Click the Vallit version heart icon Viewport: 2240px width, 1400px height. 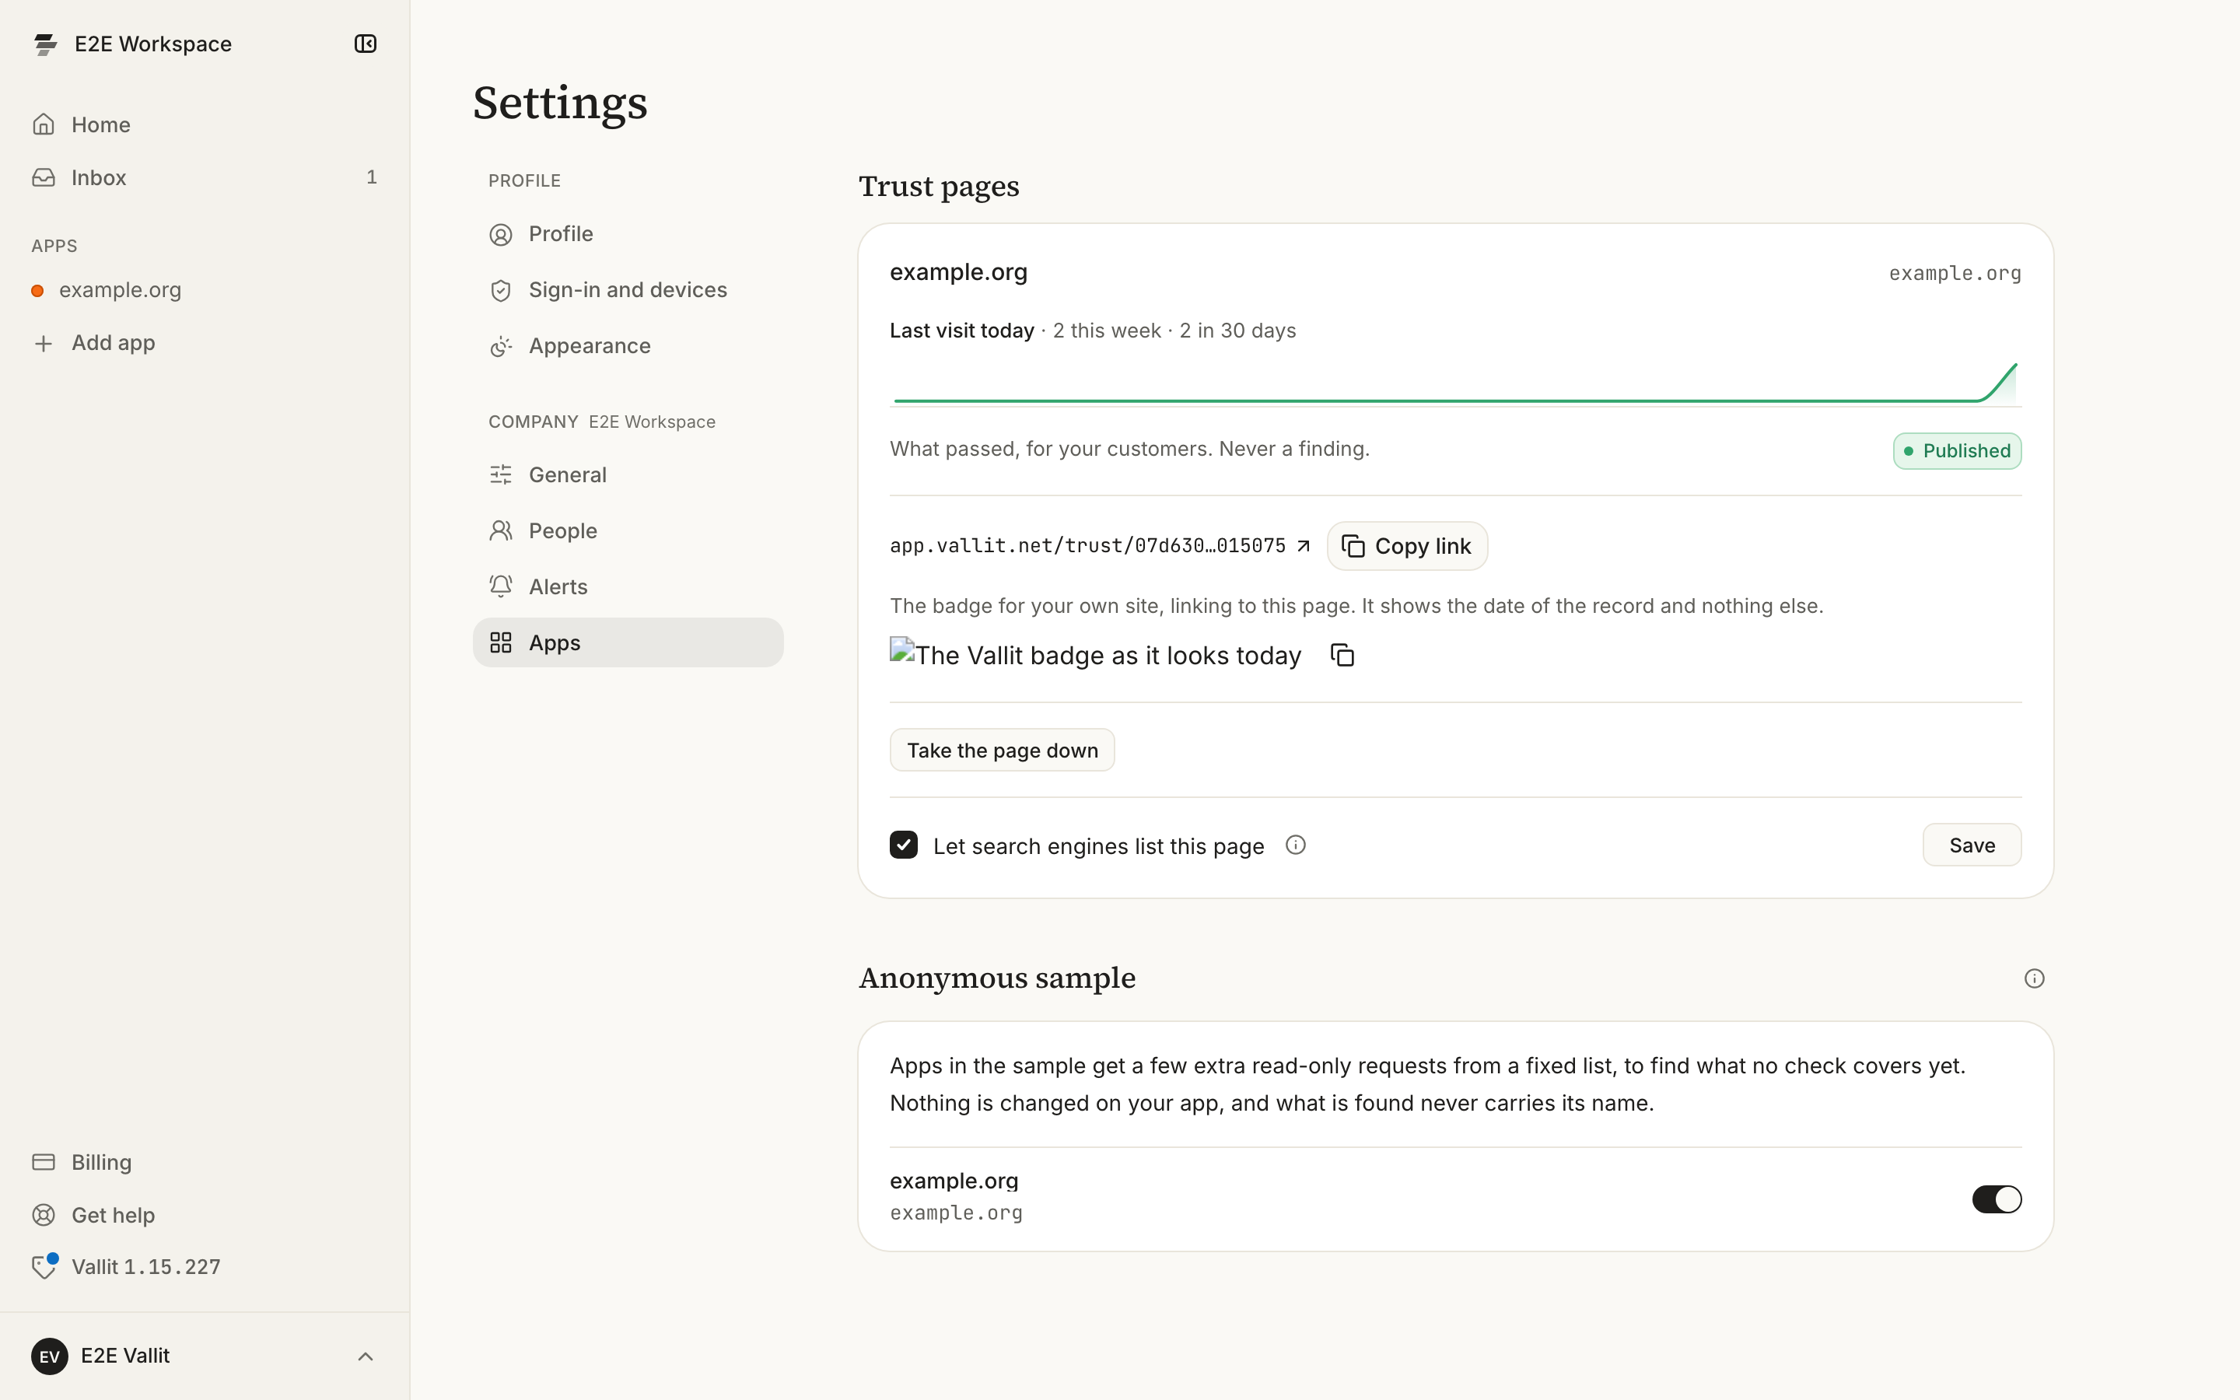pyautogui.click(x=44, y=1265)
